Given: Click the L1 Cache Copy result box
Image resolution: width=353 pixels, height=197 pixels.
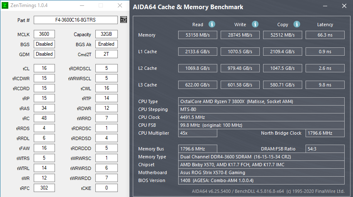Looking at the screenshot, I should pos(283,52).
